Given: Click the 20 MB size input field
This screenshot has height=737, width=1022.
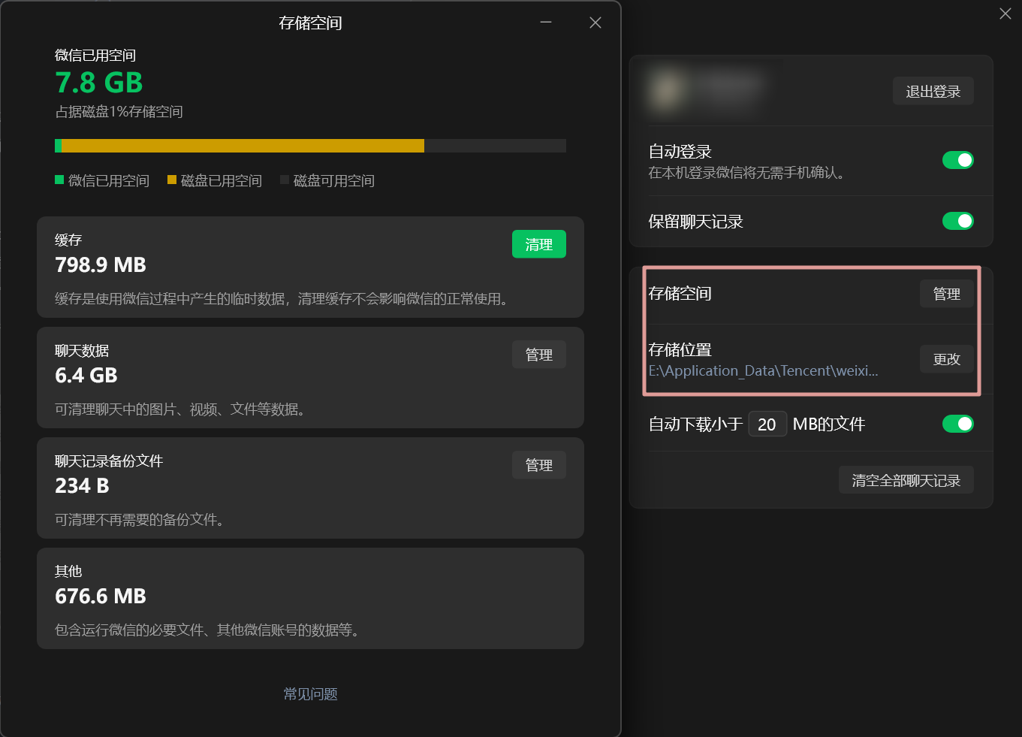Looking at the screenshot, I should [x=767, y=424].
